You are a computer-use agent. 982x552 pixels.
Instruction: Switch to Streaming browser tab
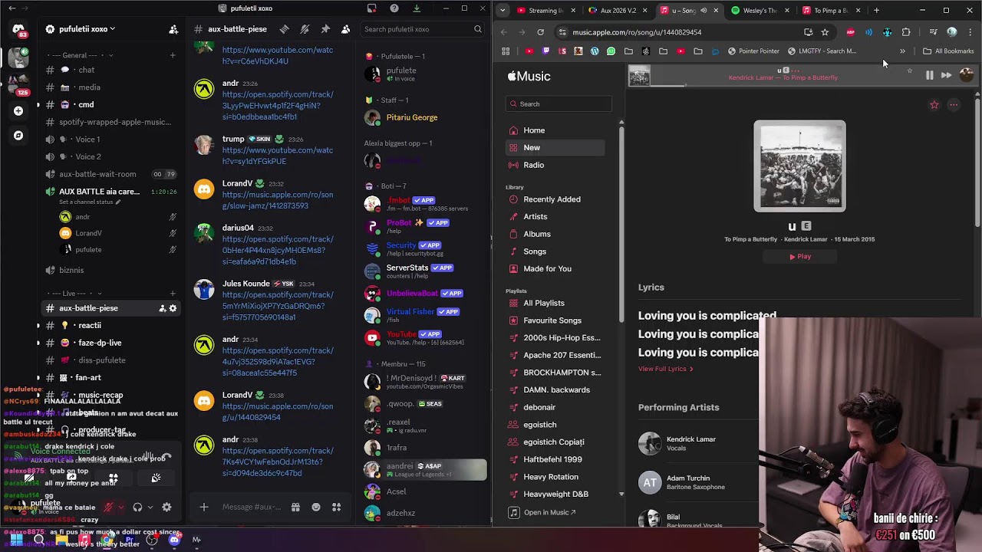point(545,11)
